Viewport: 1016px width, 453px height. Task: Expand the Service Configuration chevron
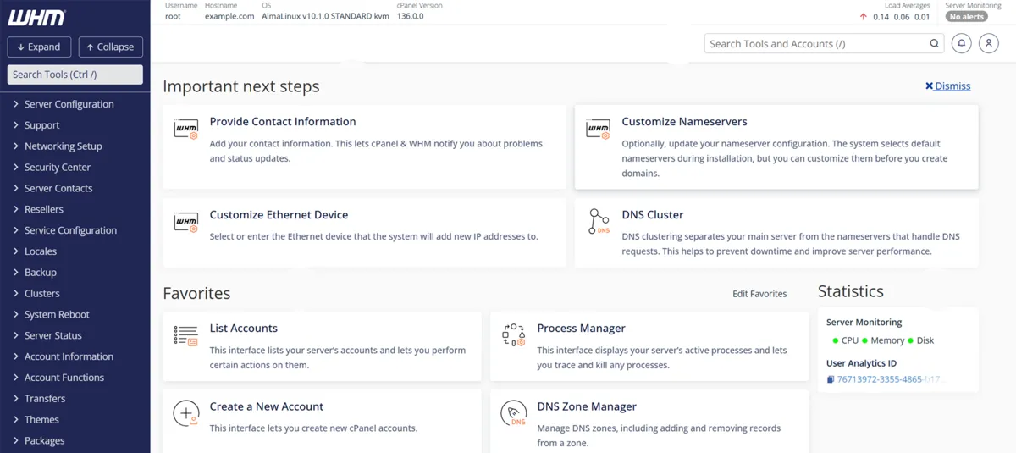[x=15, y=230]
